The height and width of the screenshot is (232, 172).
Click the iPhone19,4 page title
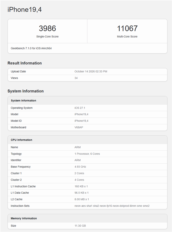point(25,10)
